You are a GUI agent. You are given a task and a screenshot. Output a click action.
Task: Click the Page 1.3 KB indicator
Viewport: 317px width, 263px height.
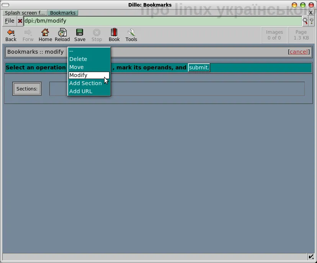click(x=301, y=35)
